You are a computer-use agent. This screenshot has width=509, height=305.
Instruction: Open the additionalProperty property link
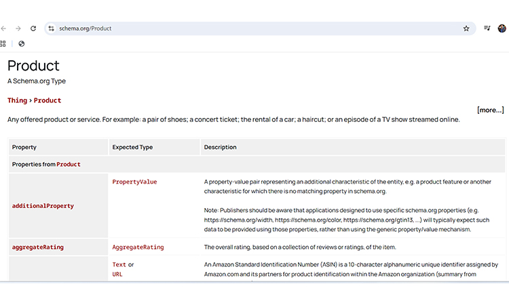click(43, 205)
